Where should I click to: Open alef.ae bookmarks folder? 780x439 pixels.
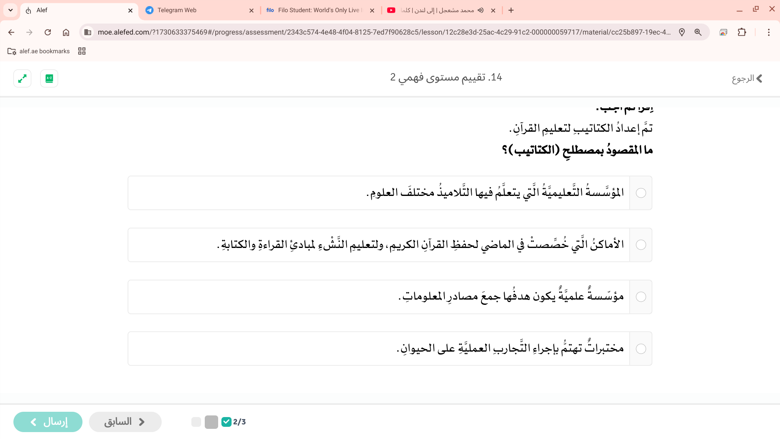(x=39, y=51)
